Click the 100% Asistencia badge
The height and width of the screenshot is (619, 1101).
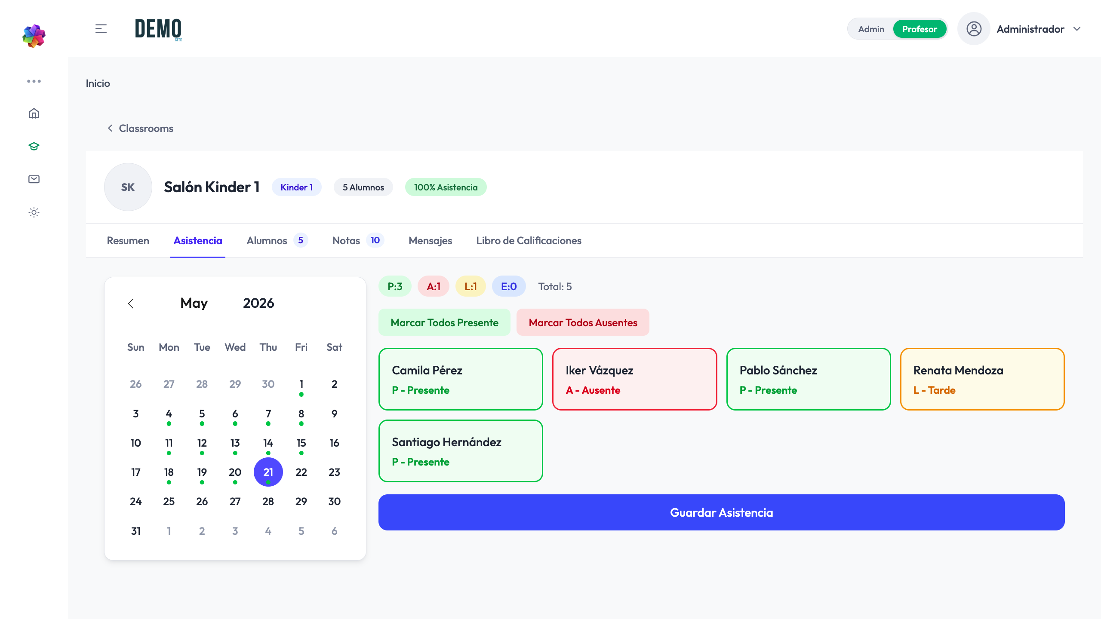(446, 187)
